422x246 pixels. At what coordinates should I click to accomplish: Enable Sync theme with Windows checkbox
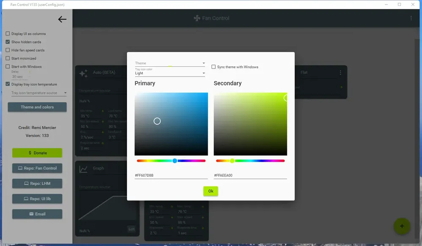[x=214, y=67]
